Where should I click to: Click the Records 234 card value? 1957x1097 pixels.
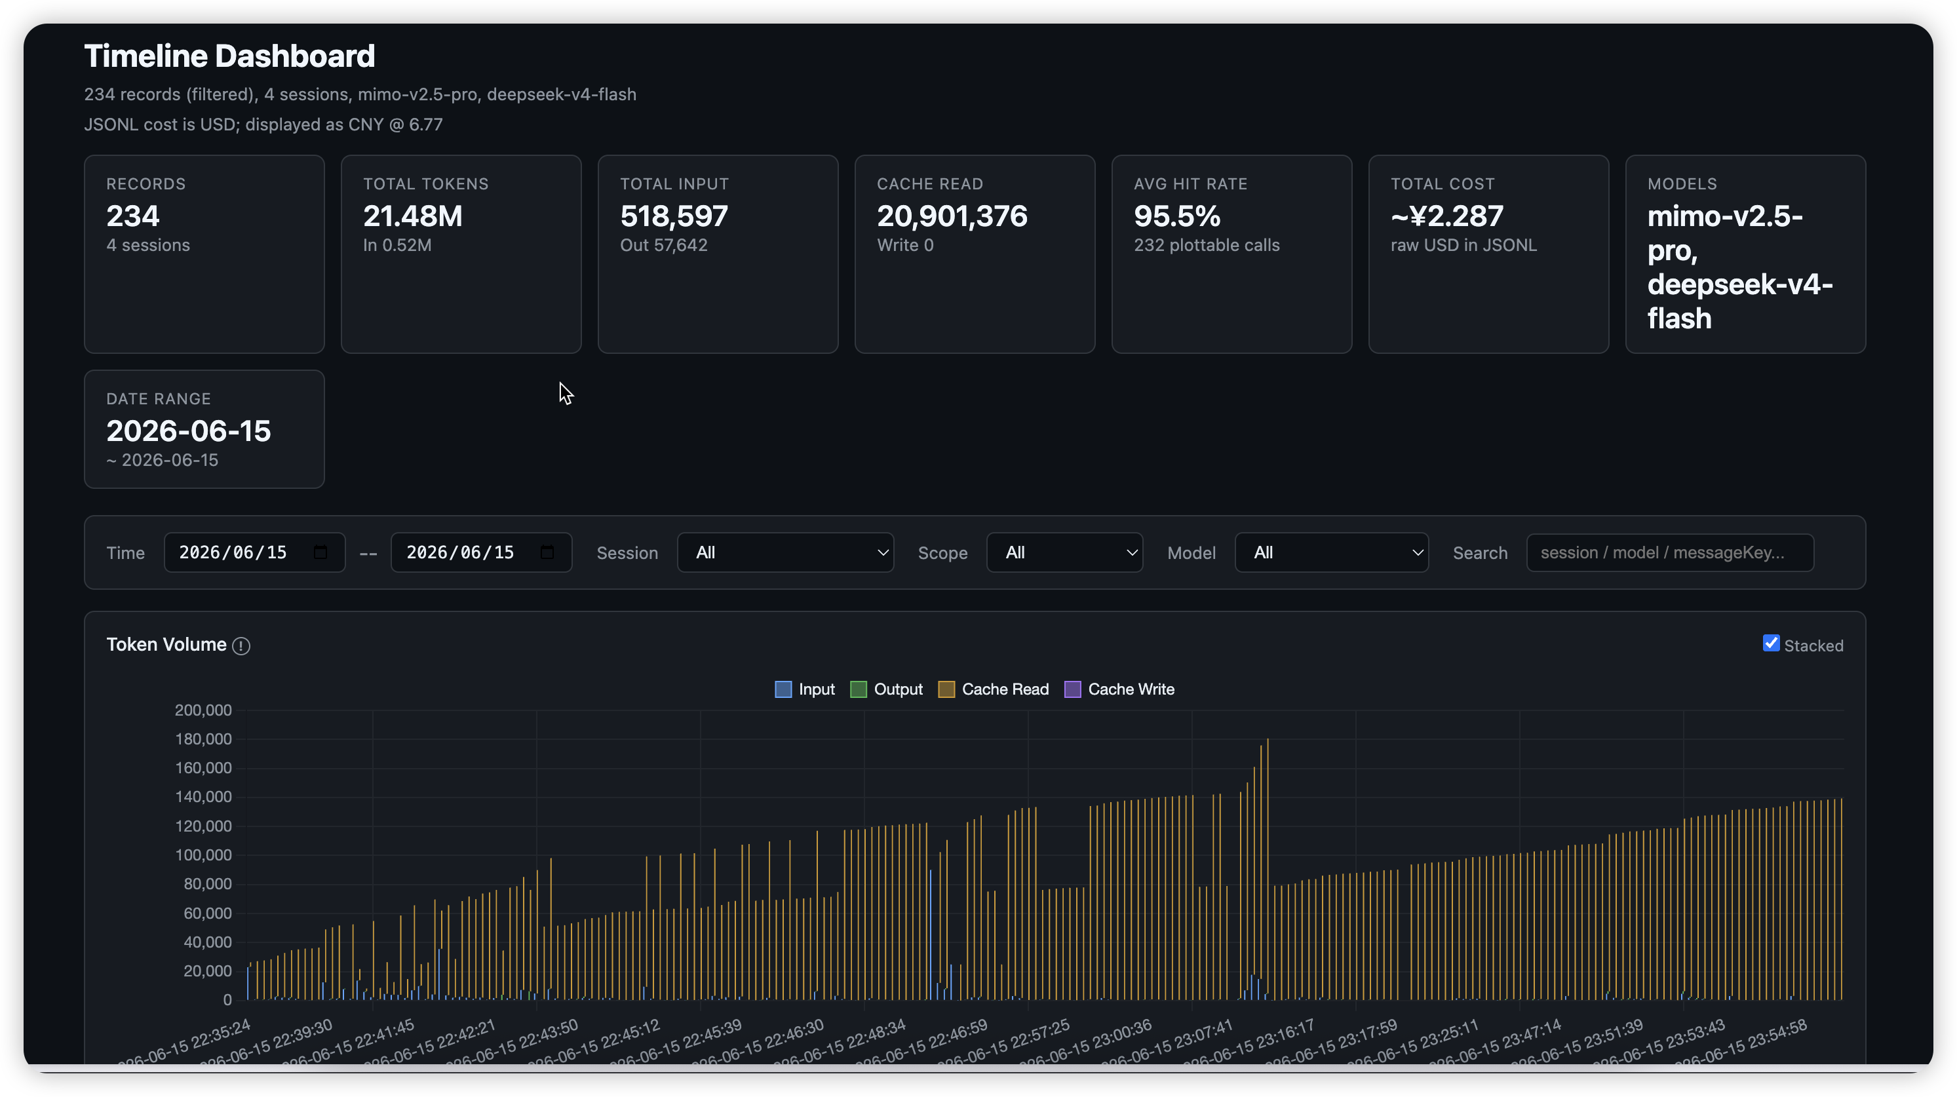pyautogui.click(x=133, y=216)
